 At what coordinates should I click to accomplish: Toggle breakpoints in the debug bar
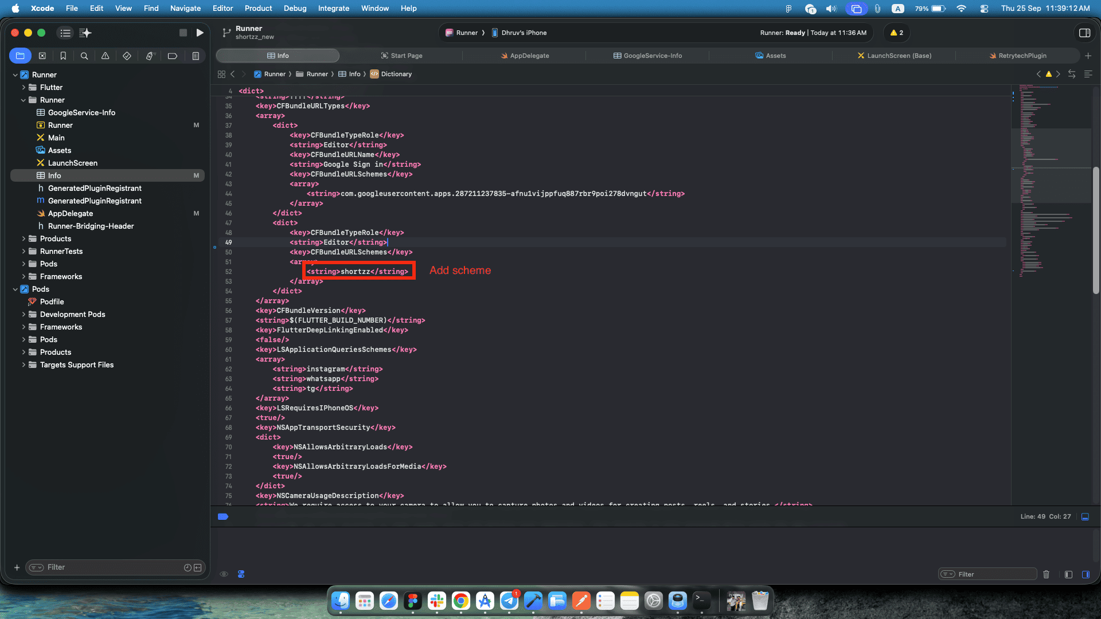point(223,516)
